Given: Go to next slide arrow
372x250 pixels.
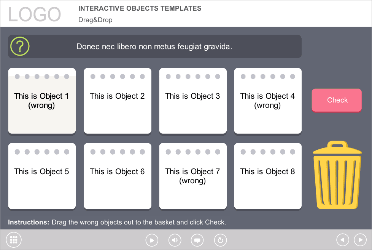Looking at the screenshot, I should pos(360,240).
